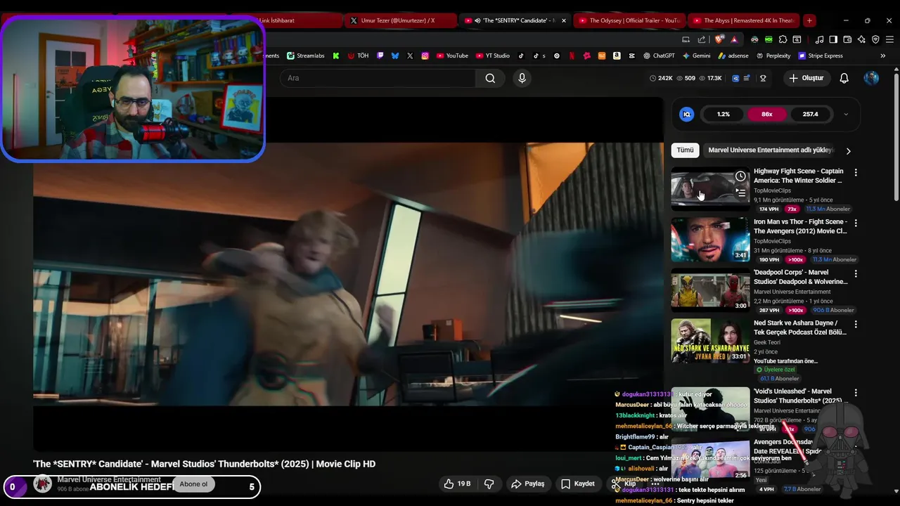Dislike the video with the thumbs down
This screenshot has width=900, height=506.
489,484
